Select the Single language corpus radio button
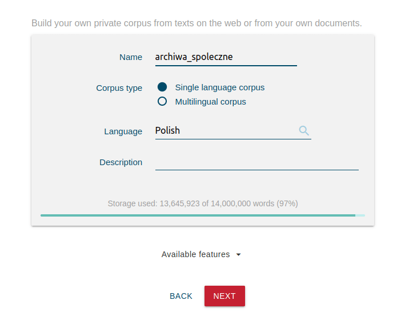The height and width of the screenshot is (336, 409). tap(162, 87)
